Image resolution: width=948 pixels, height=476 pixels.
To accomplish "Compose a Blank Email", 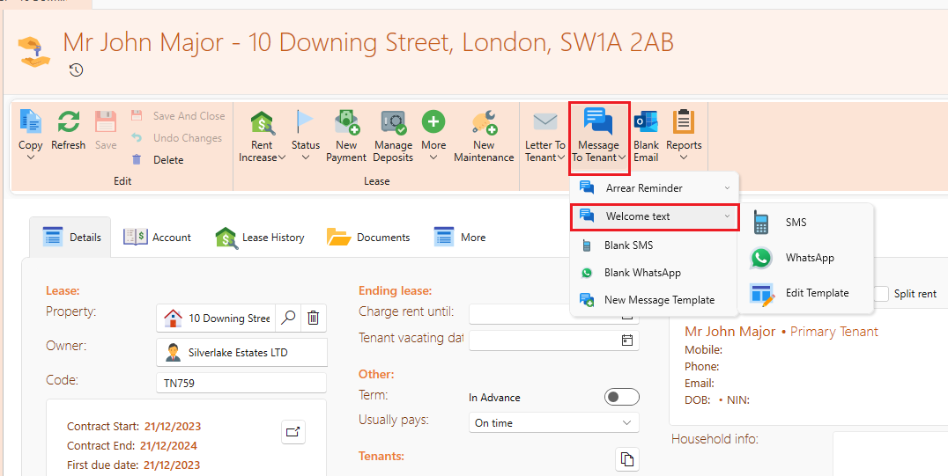I will click(646, 136).
